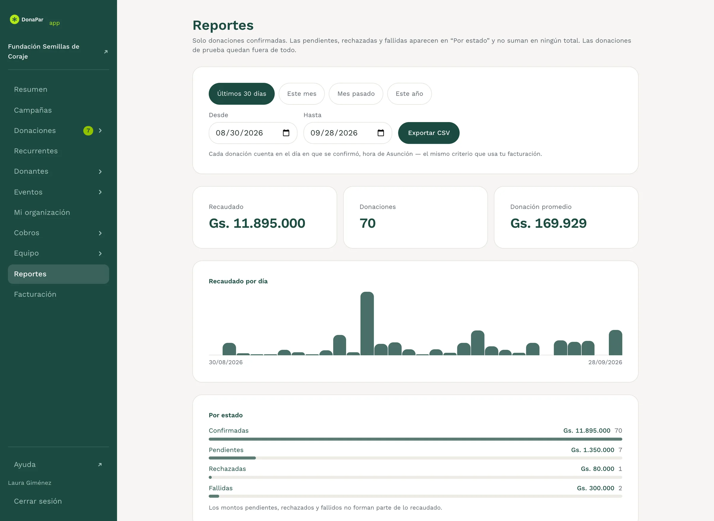Click the DonaPar asterisk logo icon
The height and width of the screenshot is (521, 714).
click(x=15, y=19)
